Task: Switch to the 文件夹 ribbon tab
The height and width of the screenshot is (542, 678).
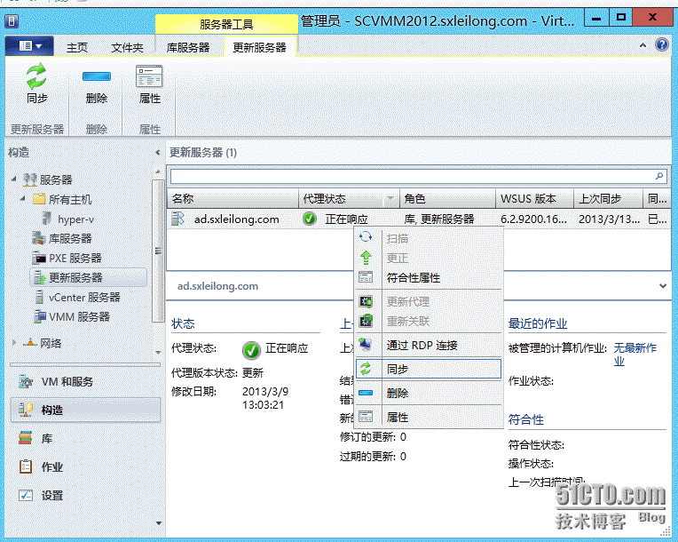Action: [127, 47]
